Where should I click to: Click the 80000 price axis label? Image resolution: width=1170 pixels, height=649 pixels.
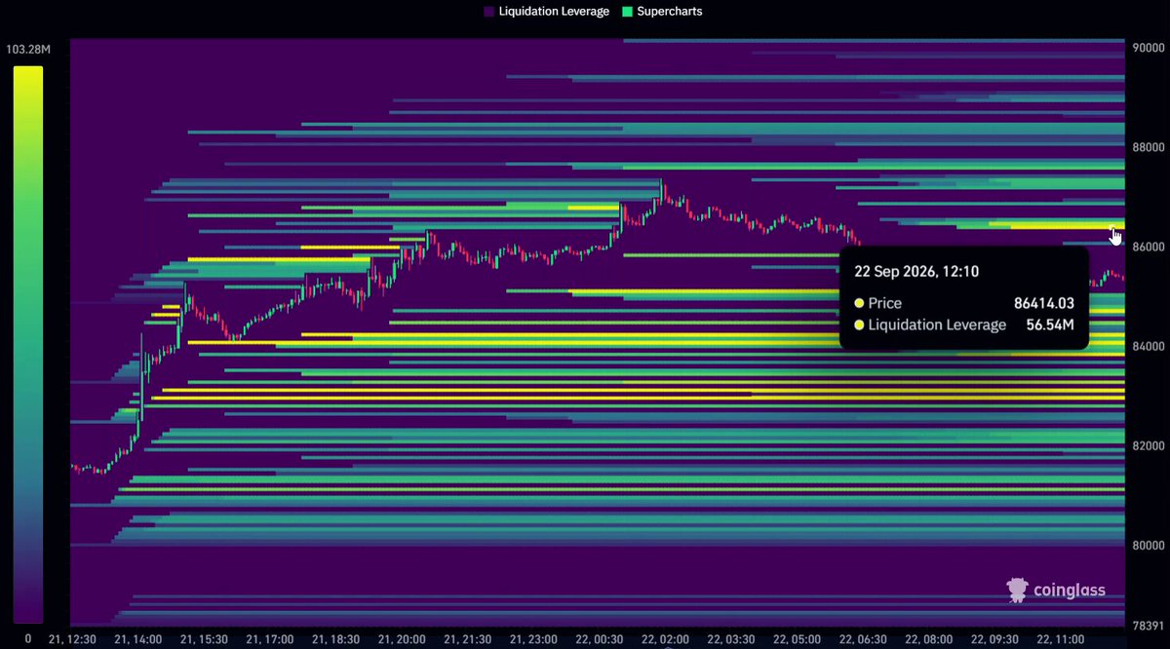pos(1147,545)
